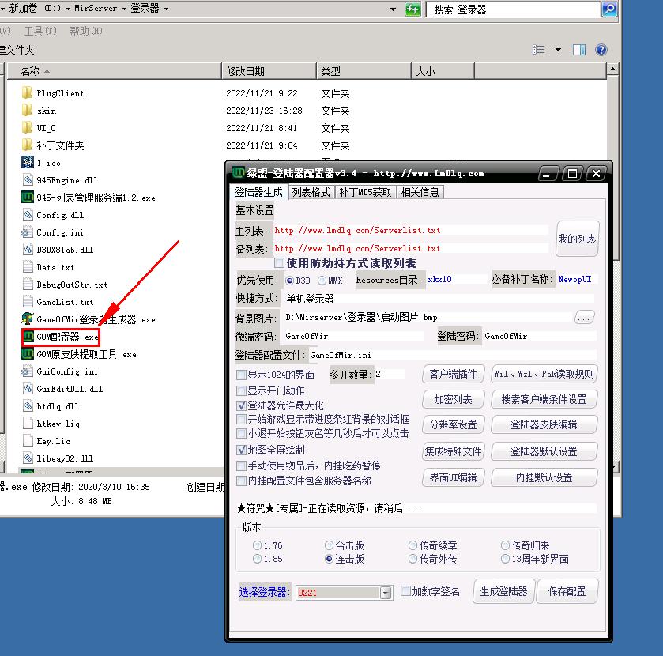Click the Explorer refresh address icon

pyautogui.click(x=412, y=9)
